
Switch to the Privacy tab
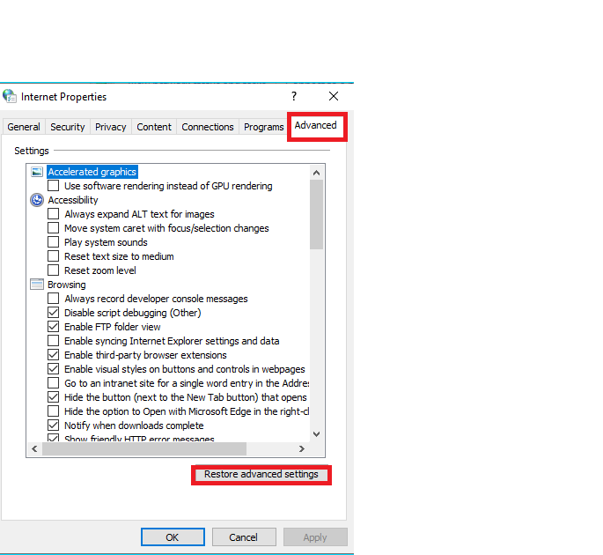tap(111, 127)
